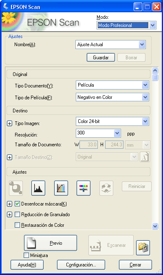
Task: Click the Previo button
Action: tap(51, 243)
